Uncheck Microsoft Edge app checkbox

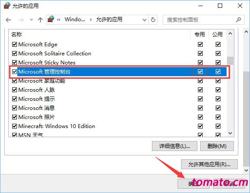click(x=14, y=44)
